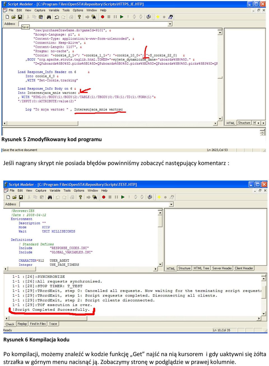This screenshot has width=269, height=366.
Task: Select Trace output tab
Action: [x=53, y=324]
